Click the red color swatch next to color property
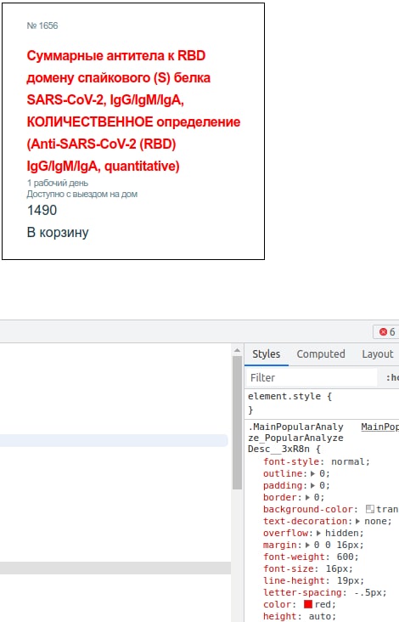 308,604
